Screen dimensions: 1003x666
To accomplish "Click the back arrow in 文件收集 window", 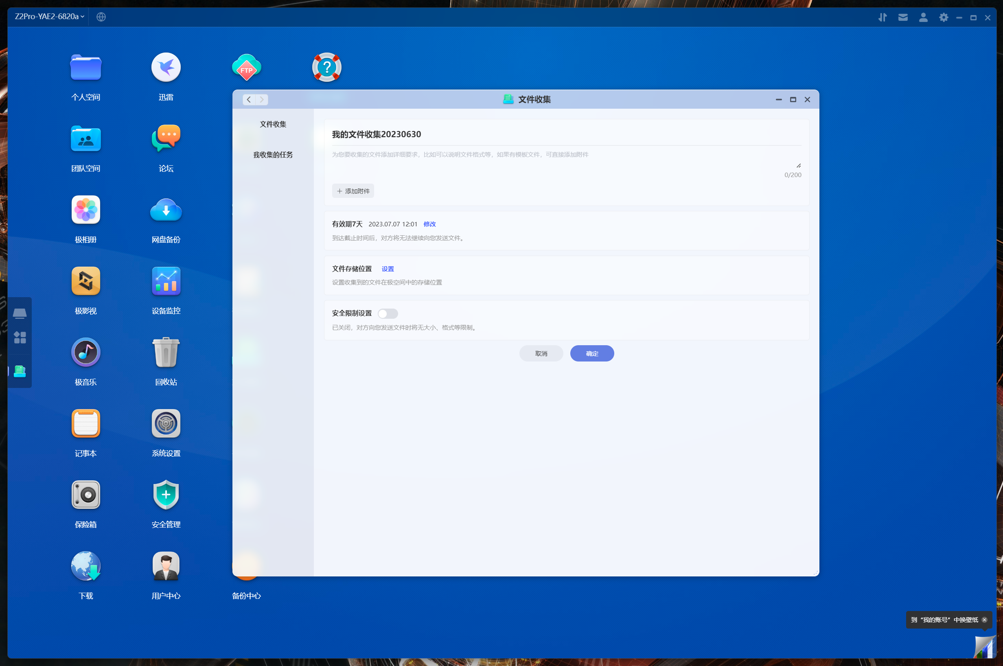I will 249,99.
